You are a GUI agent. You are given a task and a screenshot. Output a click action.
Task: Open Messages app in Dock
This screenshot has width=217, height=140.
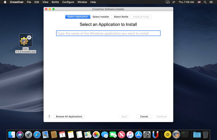105,134
